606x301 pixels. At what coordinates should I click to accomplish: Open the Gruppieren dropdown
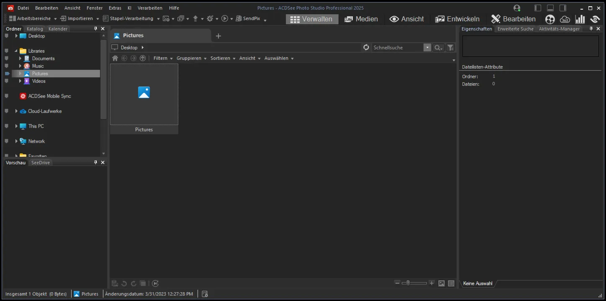[192, 58]
